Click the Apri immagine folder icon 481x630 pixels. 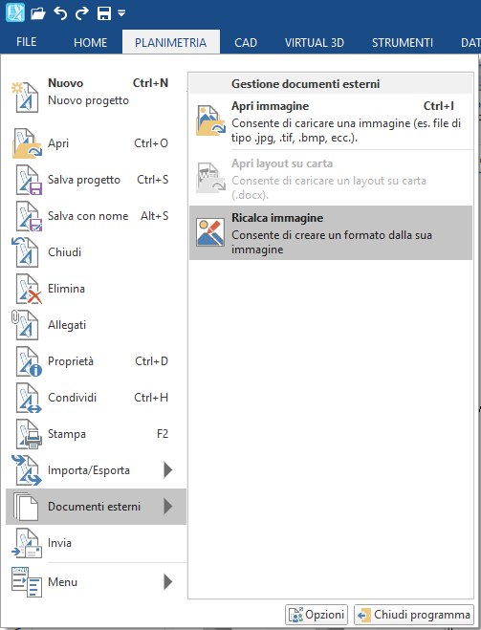(x=210, y=120)
